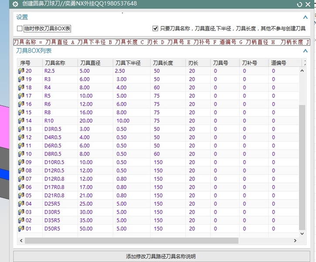This screenshot has width=316, height=262.
Task: Click tool icon of row 16
Action: pos(21,104)
